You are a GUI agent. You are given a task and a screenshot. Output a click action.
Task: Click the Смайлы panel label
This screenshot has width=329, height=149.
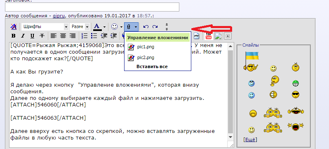coord(251,45)
